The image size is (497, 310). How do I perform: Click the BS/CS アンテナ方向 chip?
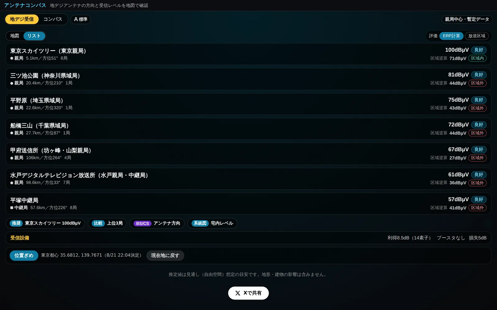(157, 223)
